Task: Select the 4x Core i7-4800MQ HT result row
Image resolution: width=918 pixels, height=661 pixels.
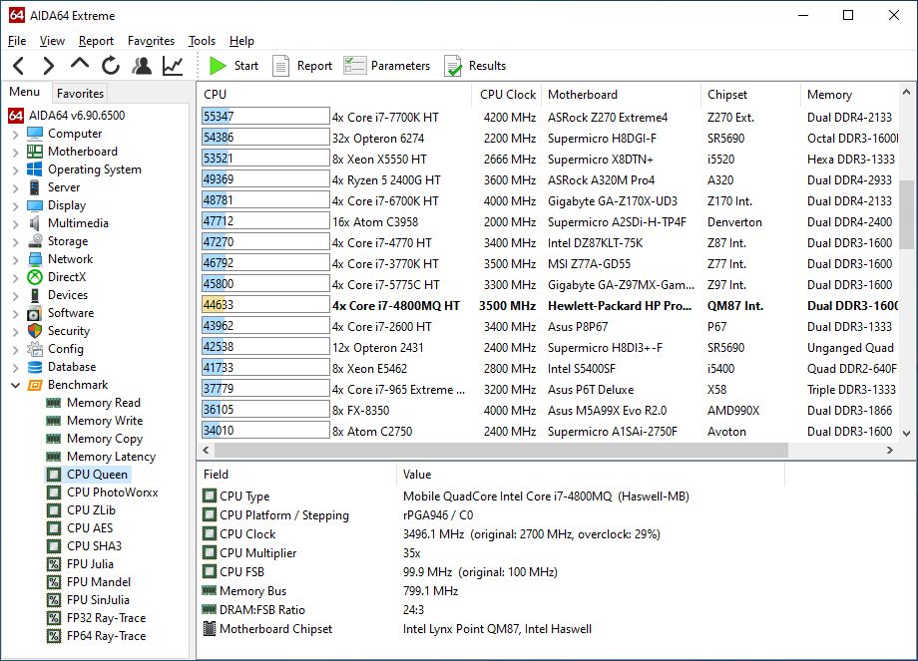Action: [551, 305]
